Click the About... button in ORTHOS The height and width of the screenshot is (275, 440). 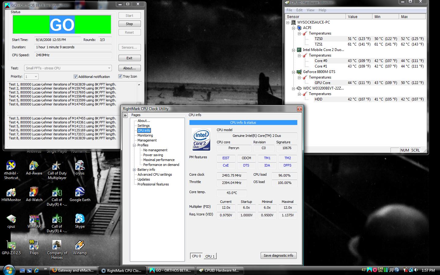pos(130,68)
